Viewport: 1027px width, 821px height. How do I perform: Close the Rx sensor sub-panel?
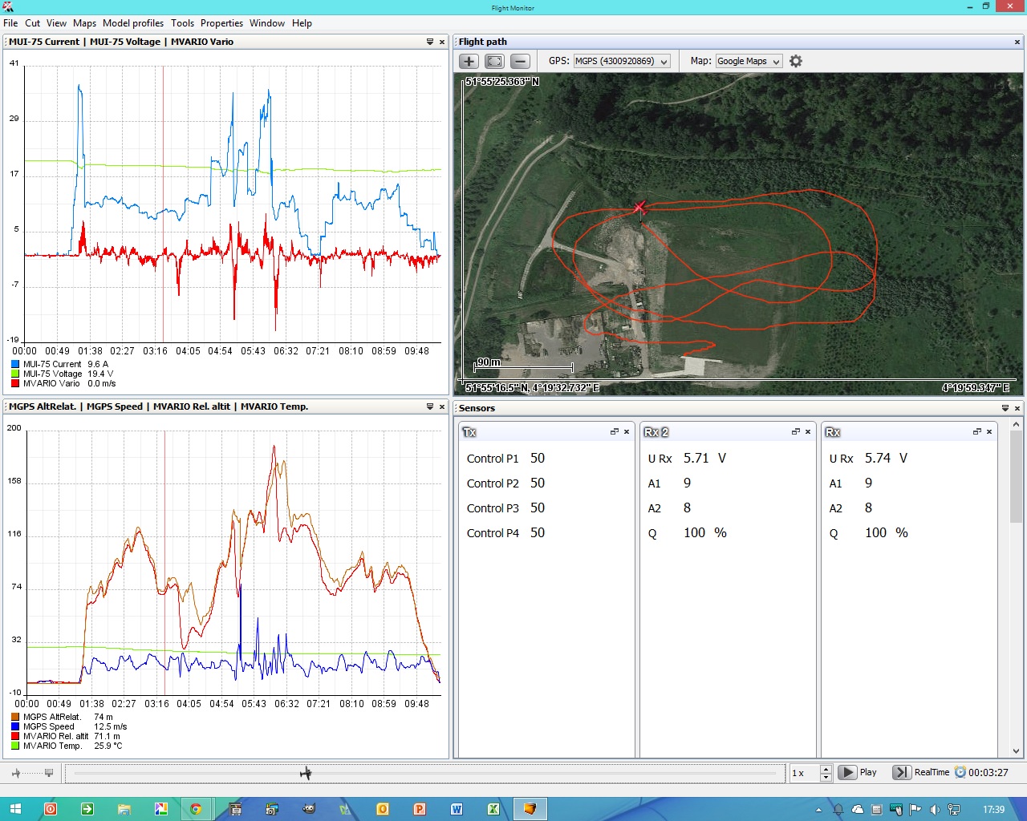[989, 431]
